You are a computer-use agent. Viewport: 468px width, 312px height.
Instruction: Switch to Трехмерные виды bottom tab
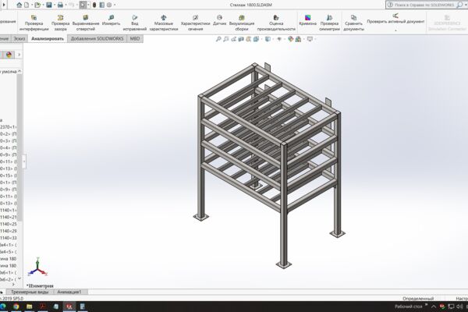tap(30, 292)
